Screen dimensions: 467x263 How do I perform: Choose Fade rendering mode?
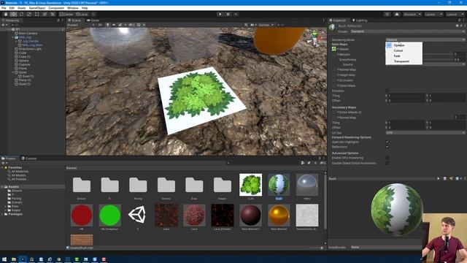pyautogui.click(x=404, y=56)
